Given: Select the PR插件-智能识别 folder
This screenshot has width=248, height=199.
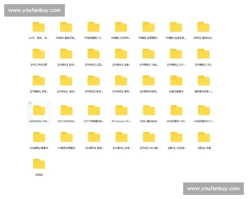Looking at the screenshot, I should [x=66, y=27].
